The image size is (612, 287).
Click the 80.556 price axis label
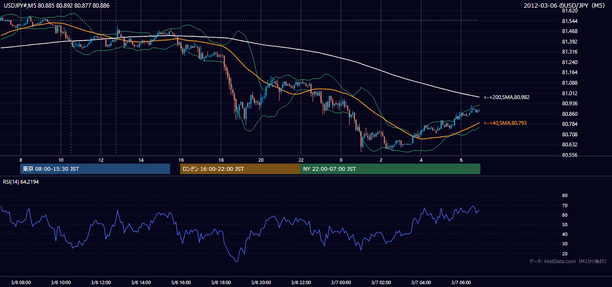569,155
